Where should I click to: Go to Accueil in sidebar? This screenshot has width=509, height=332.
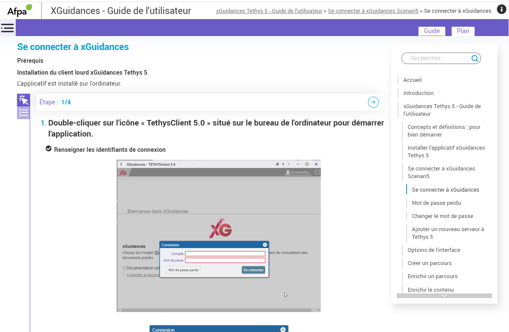point(412,80)
